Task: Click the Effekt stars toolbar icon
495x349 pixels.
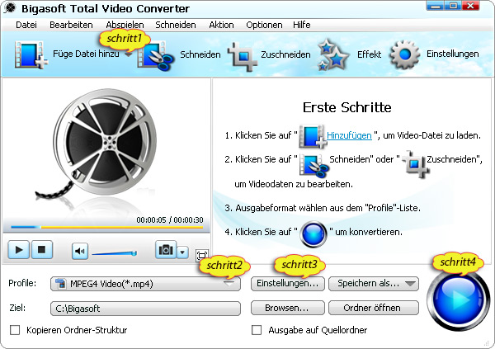Action: click(x=332, y=55)
